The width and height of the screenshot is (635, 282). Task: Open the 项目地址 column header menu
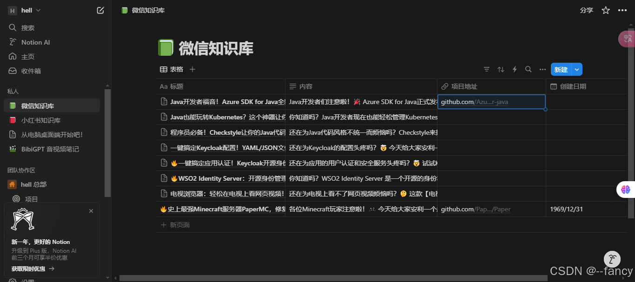tap(492, 86)
